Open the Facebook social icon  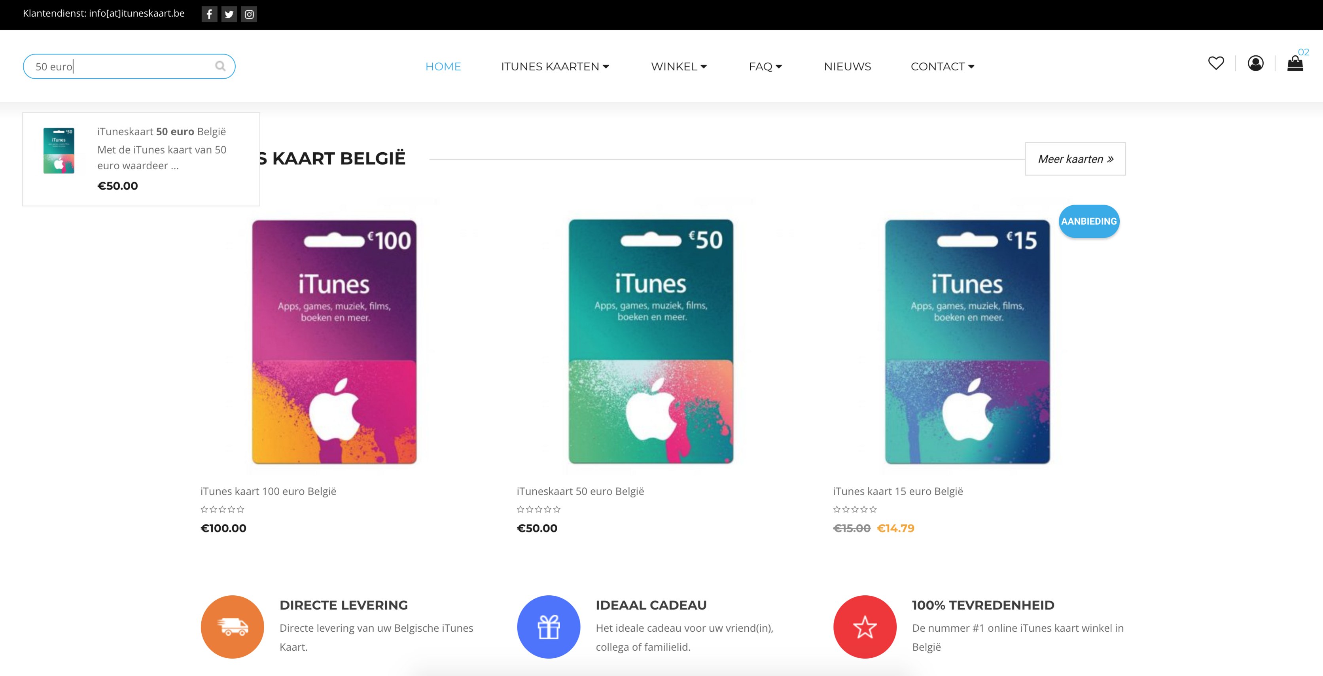tap(209, 14)
